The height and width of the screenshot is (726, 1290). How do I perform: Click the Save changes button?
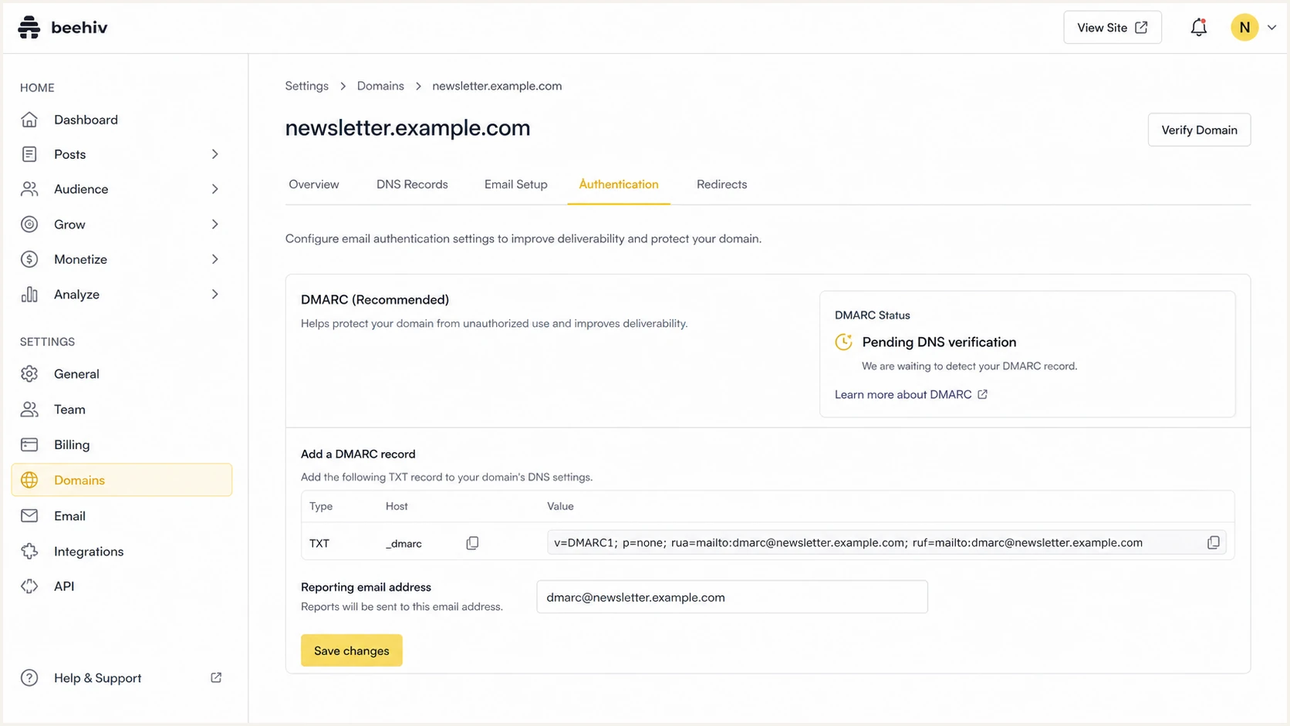(351, 650)
